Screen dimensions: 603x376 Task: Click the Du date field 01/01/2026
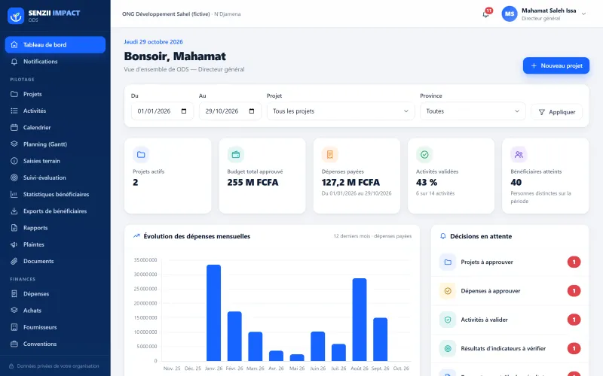[162, 111]
